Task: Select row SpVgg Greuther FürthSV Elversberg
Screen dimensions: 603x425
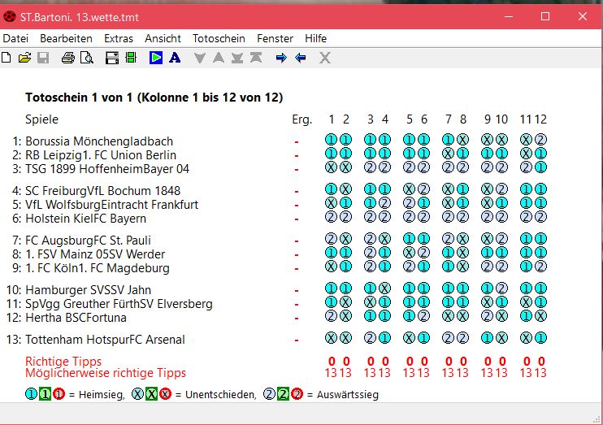Action: pyautogui.click(x=119, y=304)
